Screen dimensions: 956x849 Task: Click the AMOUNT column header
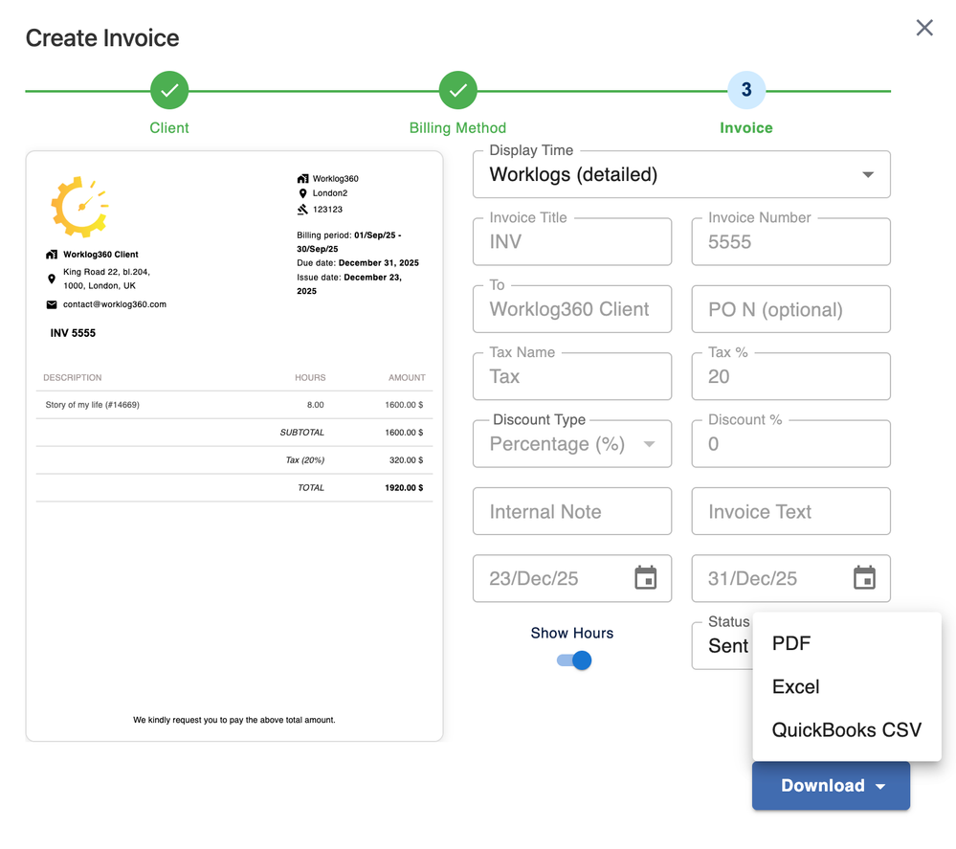pos(407,377)
